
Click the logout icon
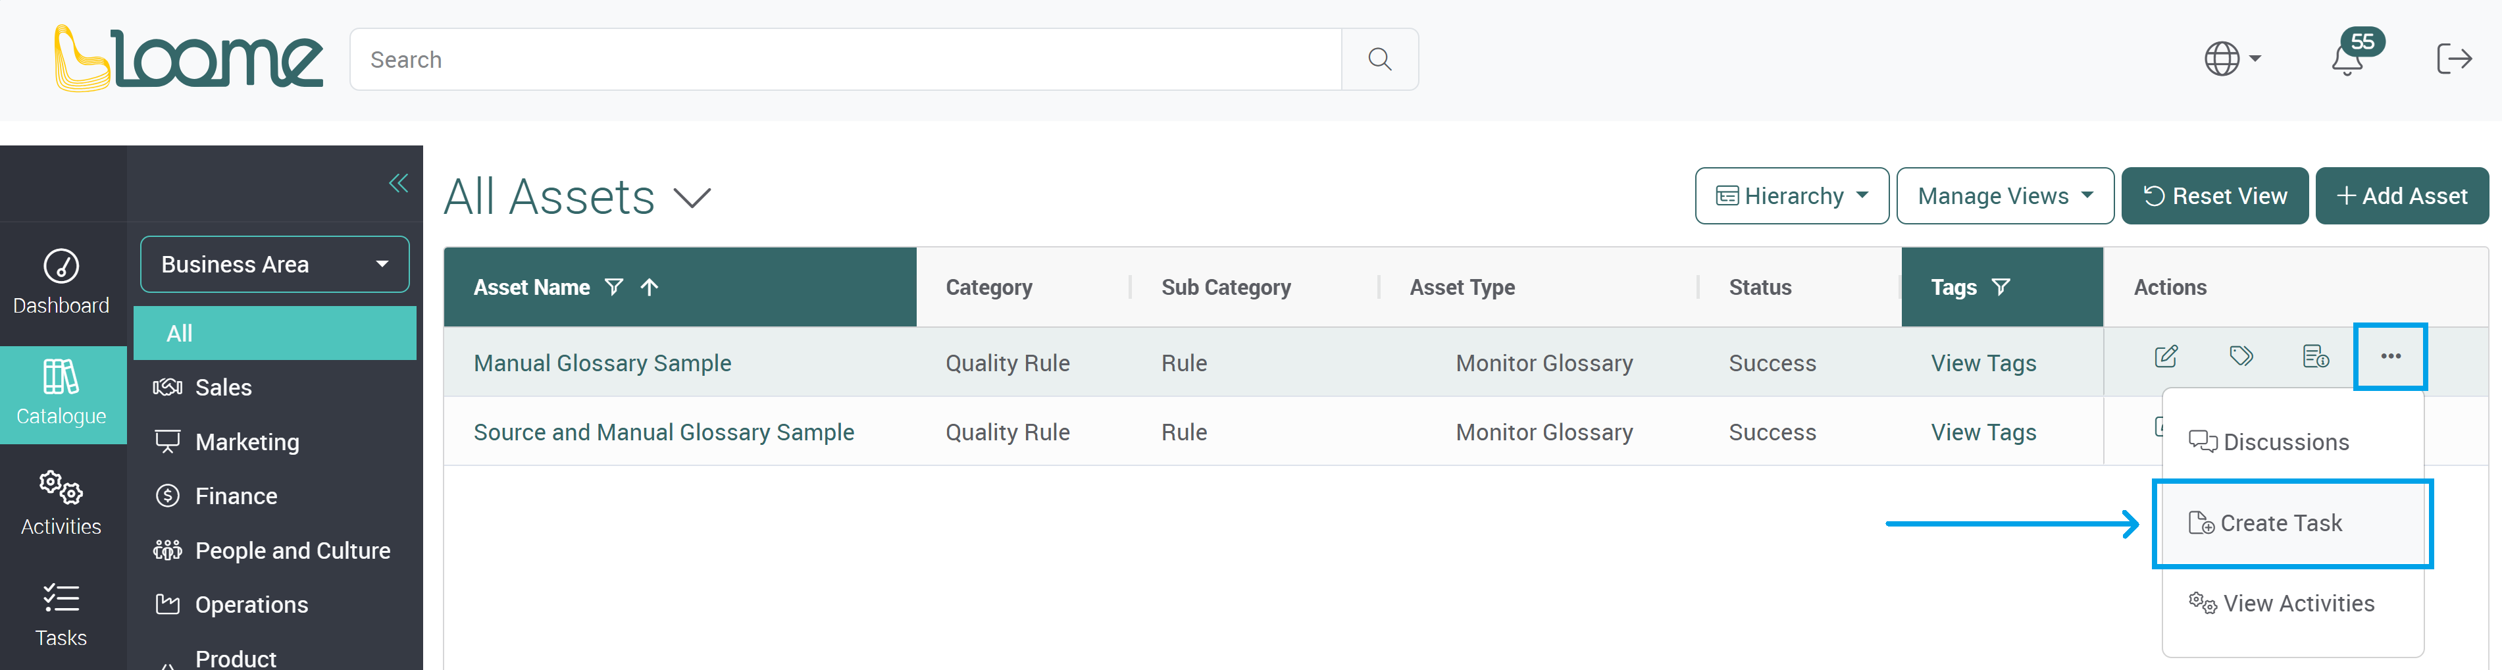coord(2455,59)
